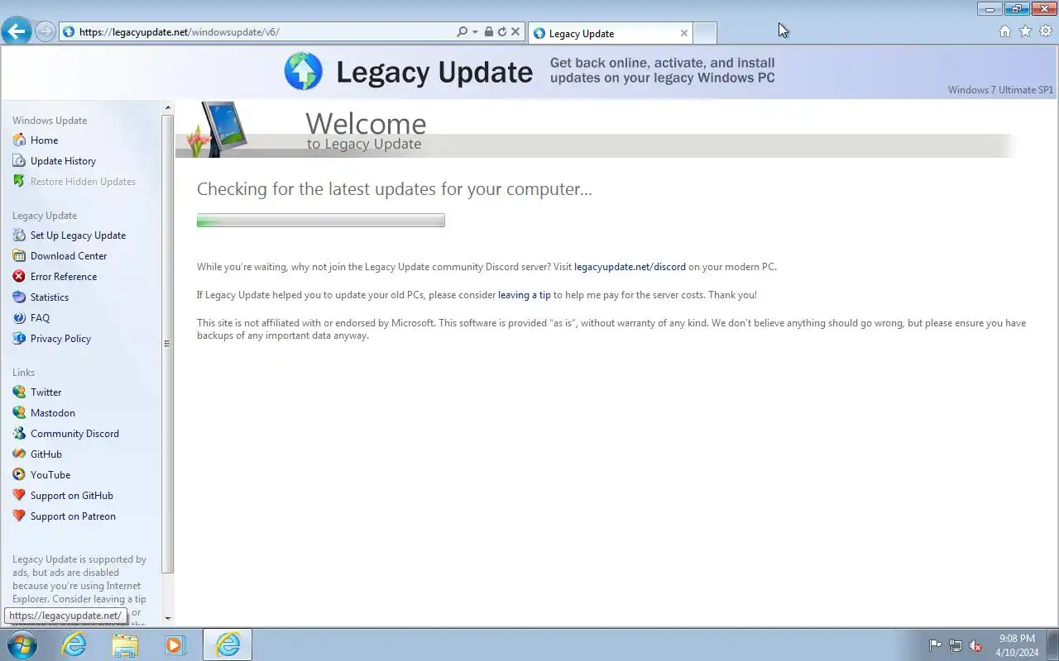Refresh the page with the reload icon
1059x661 pixels.
click(x=502, y=32)
